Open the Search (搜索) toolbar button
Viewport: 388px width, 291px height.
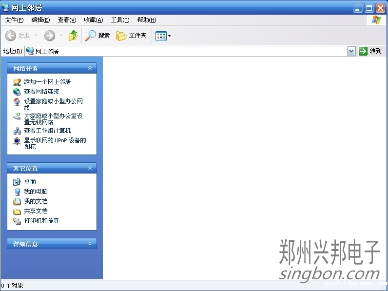(97, 36)
